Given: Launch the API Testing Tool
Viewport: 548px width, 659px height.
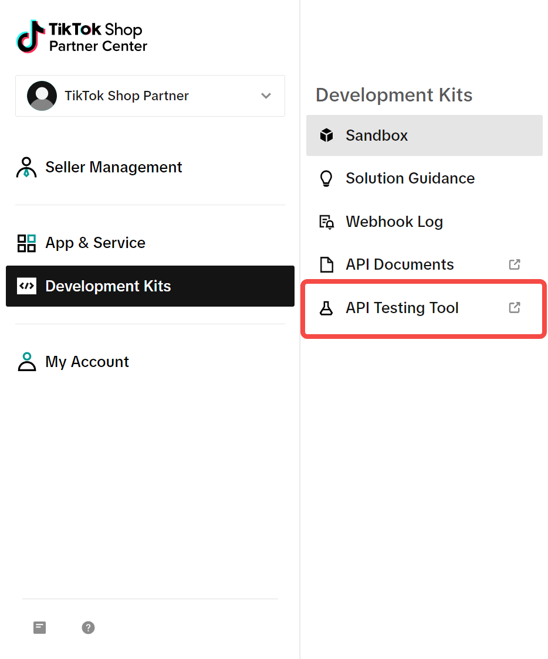Looking at the screenshot, I should click(402, 308).
